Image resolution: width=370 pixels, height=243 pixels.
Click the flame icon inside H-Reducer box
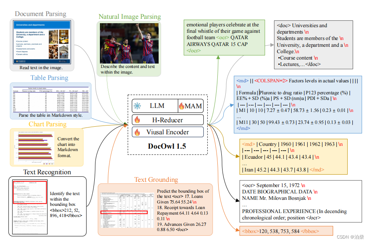pos(137,120)
